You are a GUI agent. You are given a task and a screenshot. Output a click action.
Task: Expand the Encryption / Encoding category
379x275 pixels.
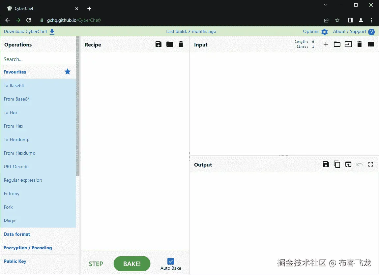pos(27,248)
